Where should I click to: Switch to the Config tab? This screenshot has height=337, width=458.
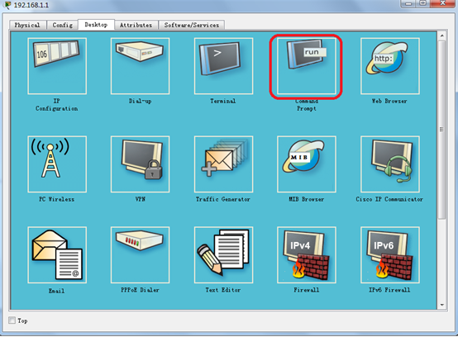tap(62, 25)
